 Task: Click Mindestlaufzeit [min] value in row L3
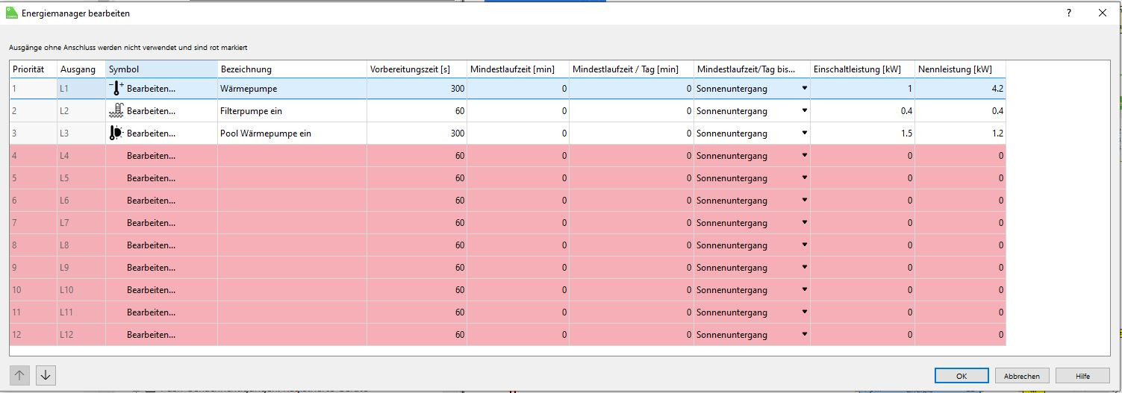[x=518, y=133]
